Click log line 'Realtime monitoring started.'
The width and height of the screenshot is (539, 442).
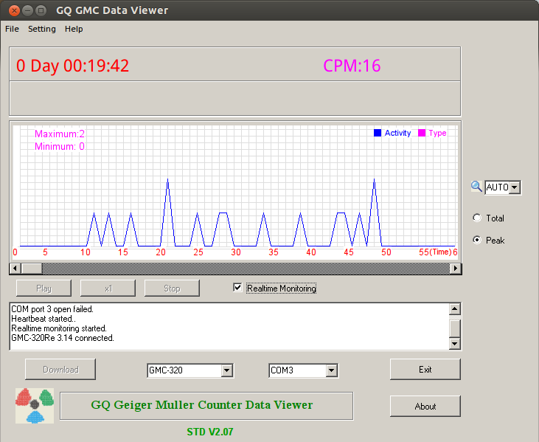(59, 328)
